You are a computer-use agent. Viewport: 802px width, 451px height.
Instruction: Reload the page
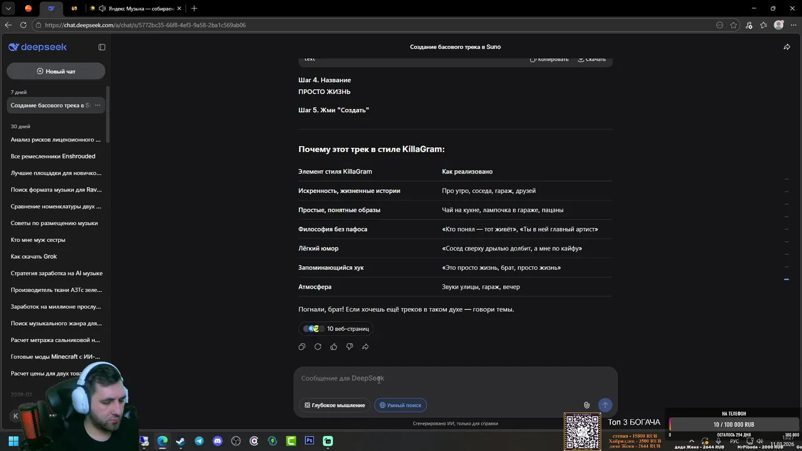(23, 25)
